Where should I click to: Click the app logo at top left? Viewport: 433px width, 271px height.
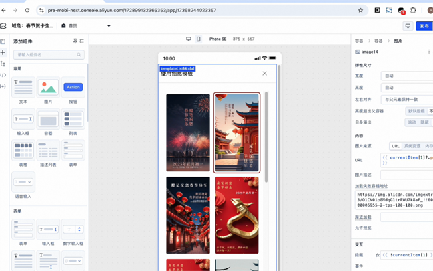tap(3, 26)
